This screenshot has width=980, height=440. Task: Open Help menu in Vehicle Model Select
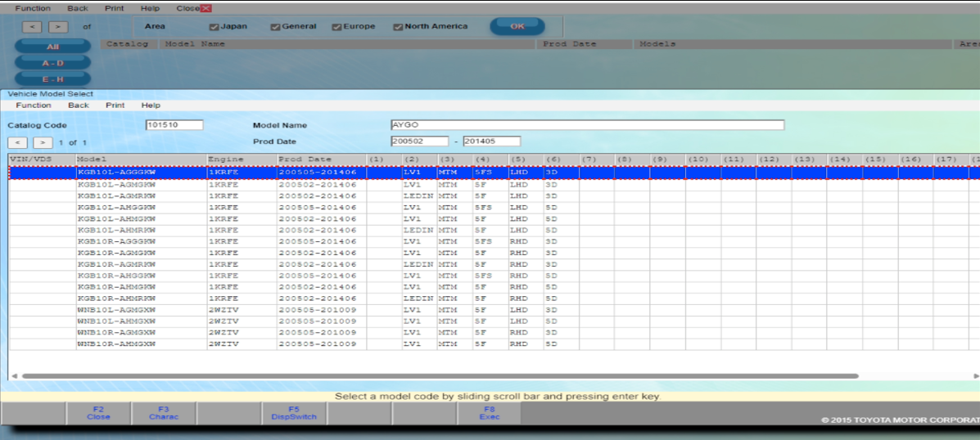(x=151, y=105)
